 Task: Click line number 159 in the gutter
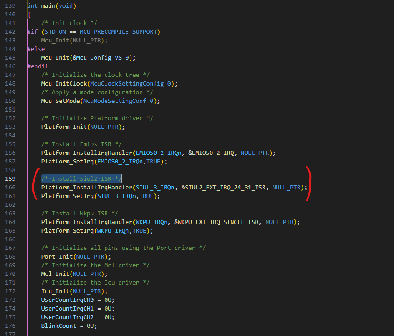click(x=10, y=178)
